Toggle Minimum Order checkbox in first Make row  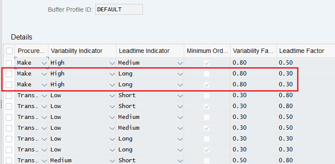click(206, 63)
